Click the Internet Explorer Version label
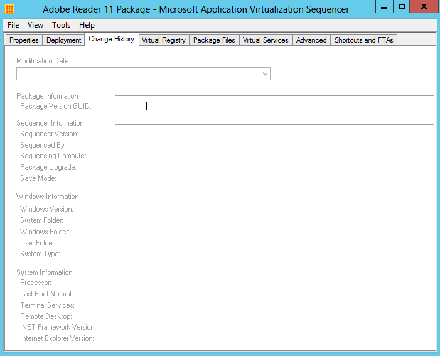Screen dimensions: 440x356 coord(57,338)
